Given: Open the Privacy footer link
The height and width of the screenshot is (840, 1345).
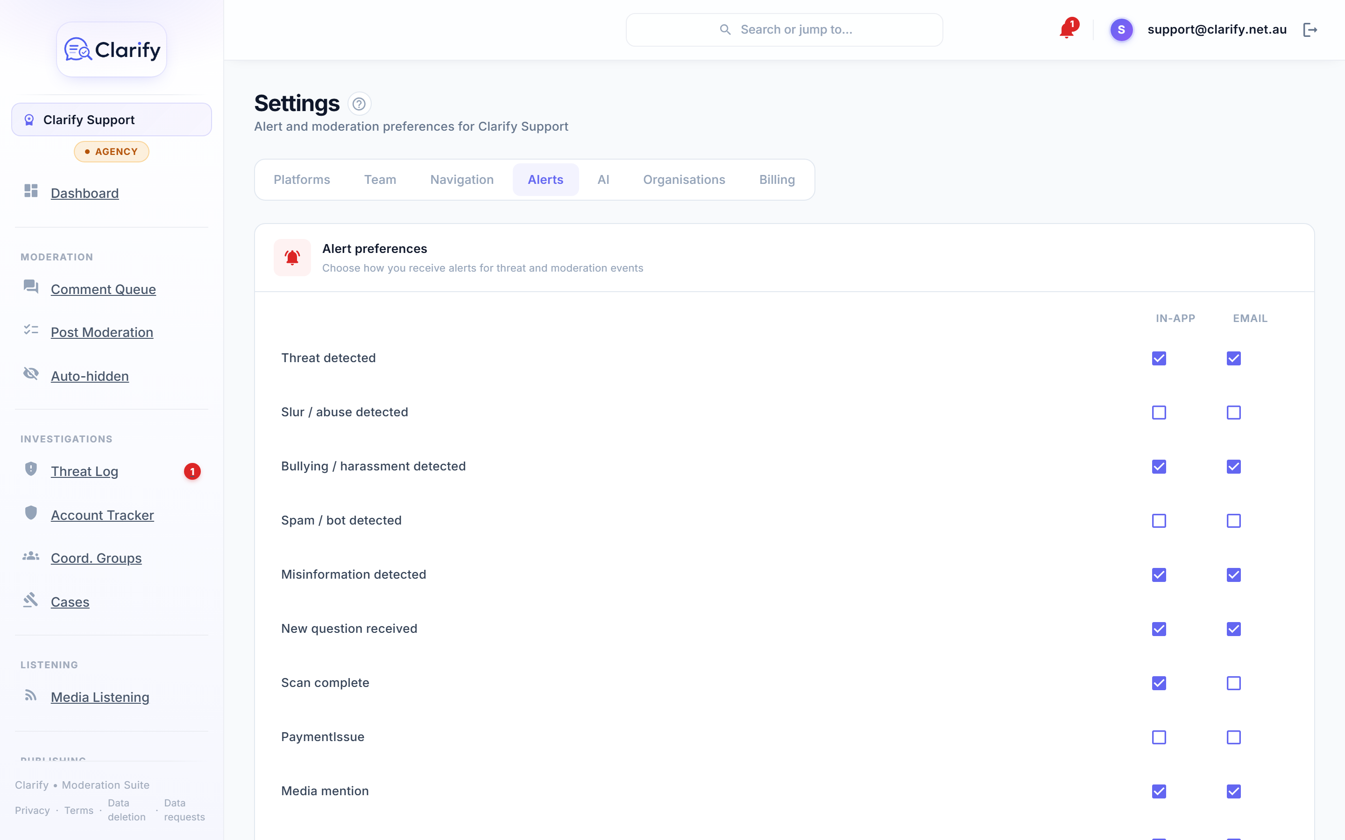Looking at the screenshot, I should point(32,811).
